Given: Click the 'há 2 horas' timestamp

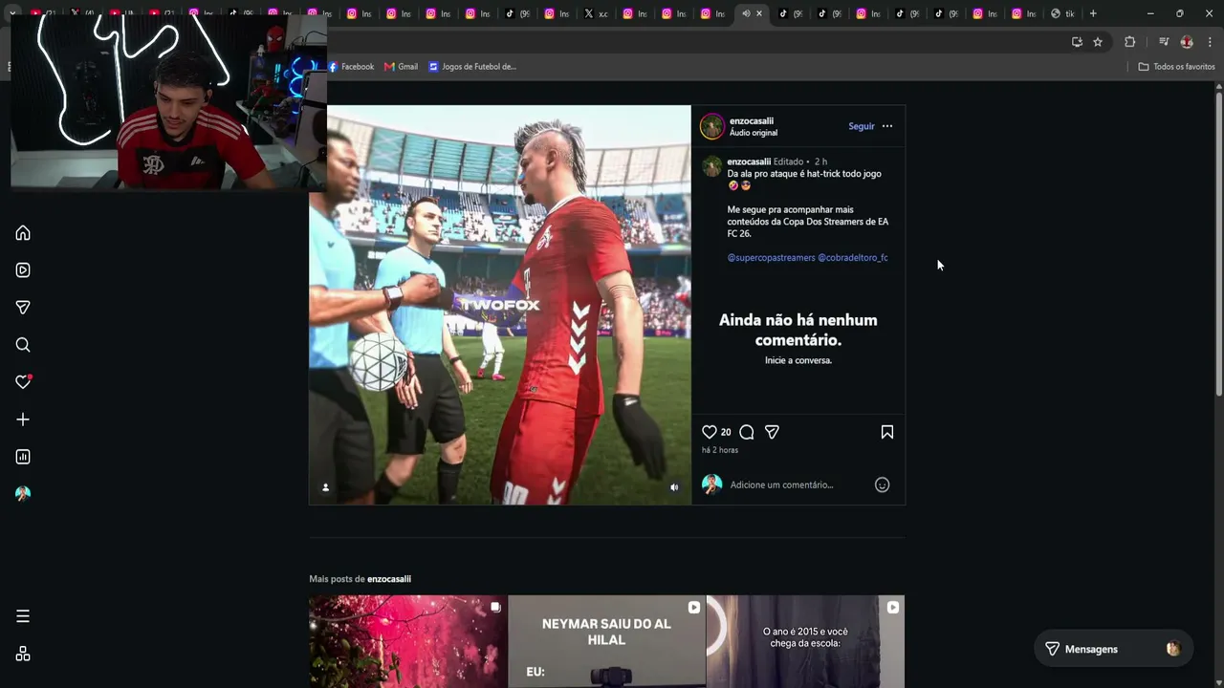Looking at the screenshot, I should (x=720, y=450).
